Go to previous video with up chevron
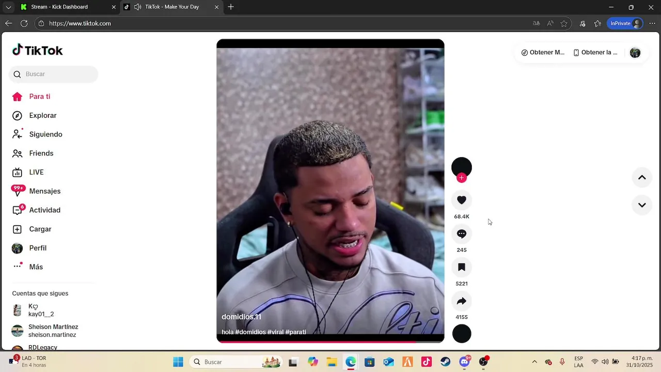Image resolution: width=661 pixels, height=372 pixels. click(x=642, y=178)
